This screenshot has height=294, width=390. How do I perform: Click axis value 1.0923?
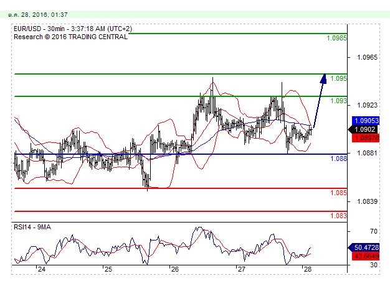tap(367, 105)
